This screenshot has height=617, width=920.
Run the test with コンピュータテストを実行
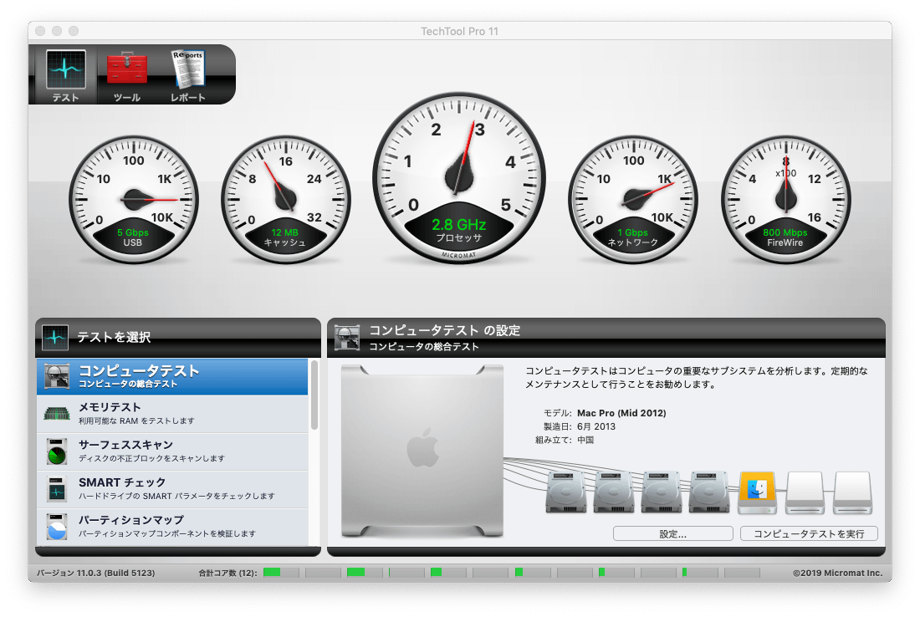(x=809, y=533)
